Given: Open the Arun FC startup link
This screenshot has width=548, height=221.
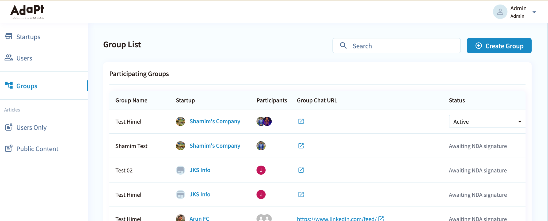Looking at the screenshot, I should click(x=199, y=218).
